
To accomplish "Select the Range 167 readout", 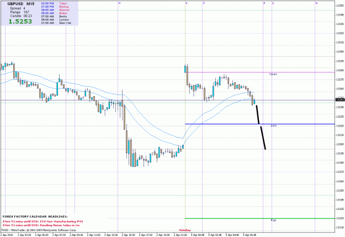I will click(x=19, y=12).
